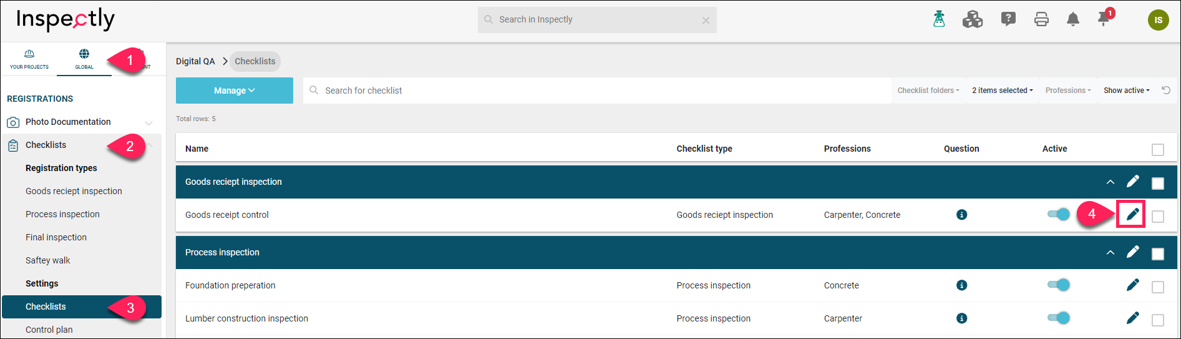The height and width of the screenshot is (339, 1181).
Task: Sort by the Professions column header
Action: [x=847, y=149]
